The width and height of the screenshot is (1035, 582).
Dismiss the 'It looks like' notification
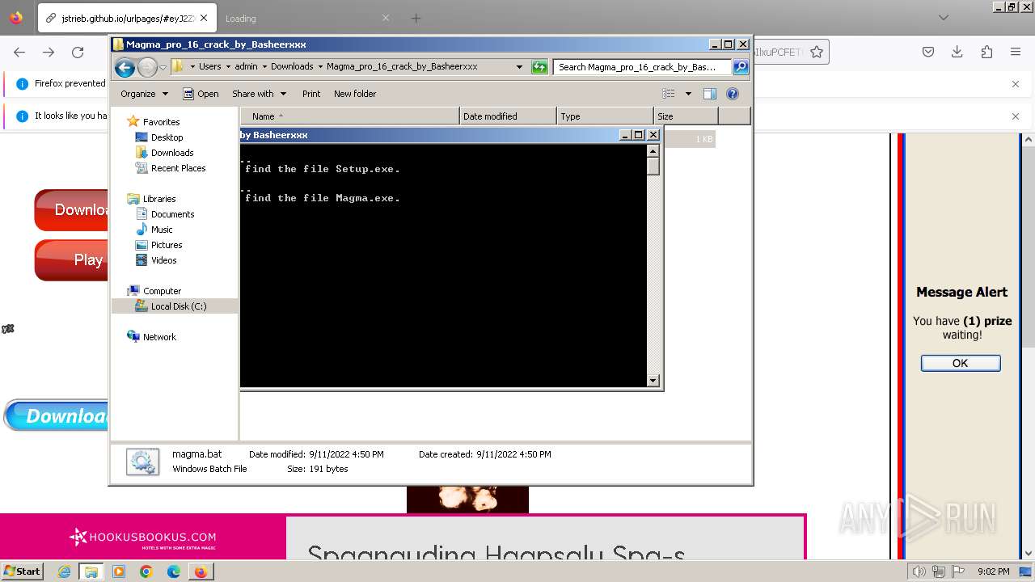(1016, 116)
